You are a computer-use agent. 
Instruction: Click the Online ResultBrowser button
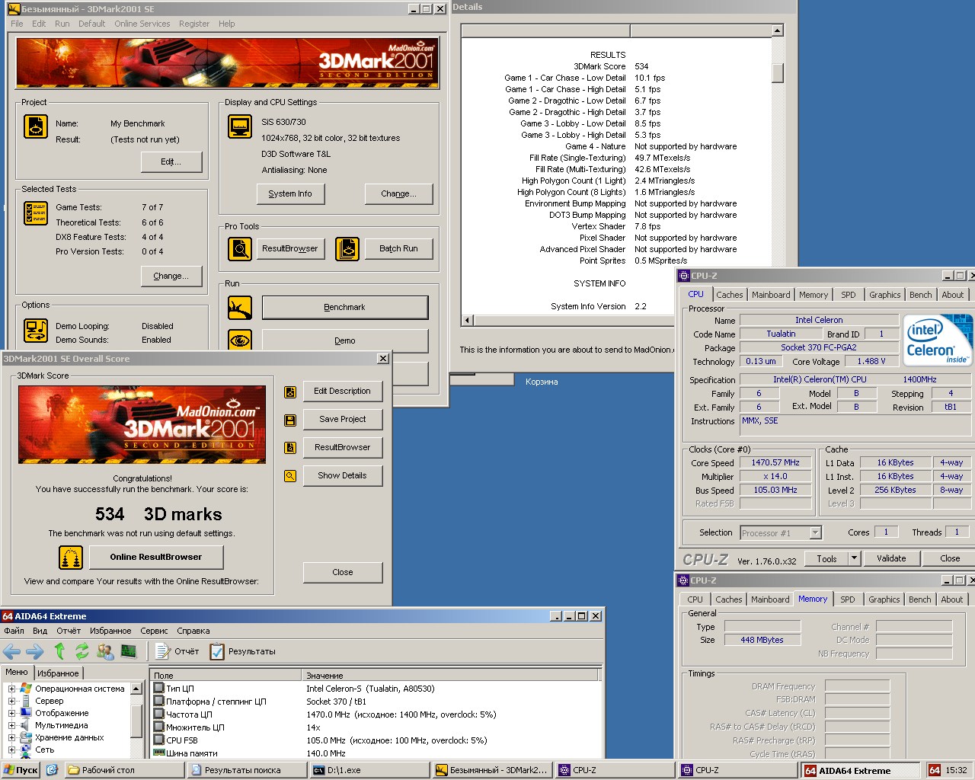[x=156, y=558]
